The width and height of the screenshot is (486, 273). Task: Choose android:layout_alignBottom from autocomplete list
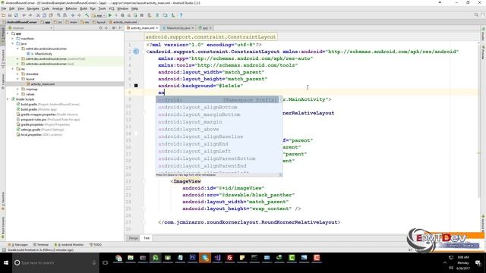pos(219,107)
